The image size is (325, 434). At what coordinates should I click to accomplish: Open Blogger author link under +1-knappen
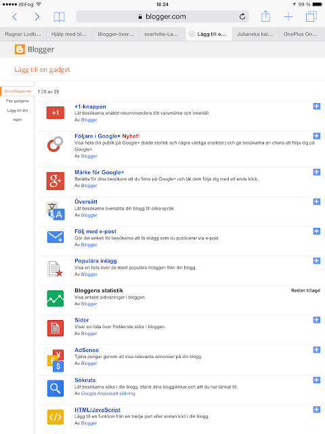click(x=89, y=120)
